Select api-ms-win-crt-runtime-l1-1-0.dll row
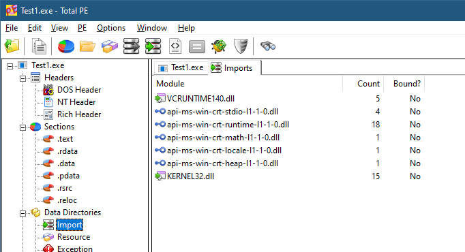Screen dimensions: 465x252 click(x=288, y=125)
